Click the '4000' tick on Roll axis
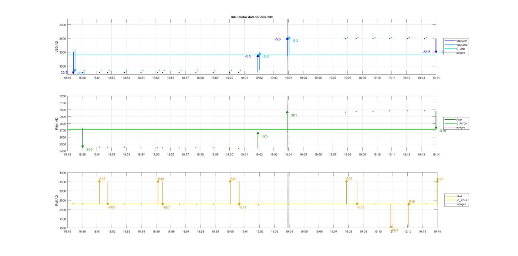Viewport: 518px width, 256px height. click(63, 173)
